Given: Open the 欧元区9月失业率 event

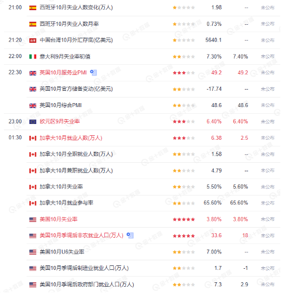Looking at the screenshot, I should point(60,122).
